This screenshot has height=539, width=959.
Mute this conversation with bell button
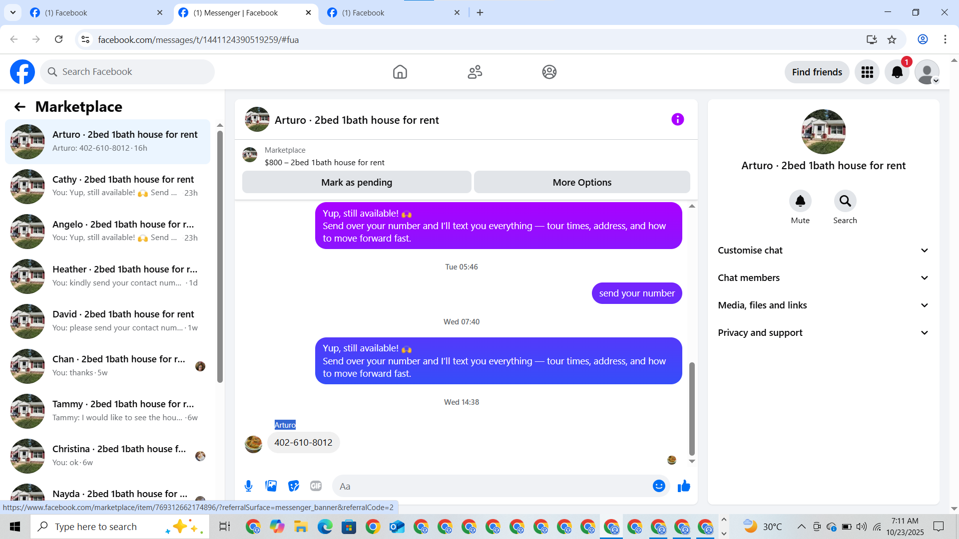[800, 201]
